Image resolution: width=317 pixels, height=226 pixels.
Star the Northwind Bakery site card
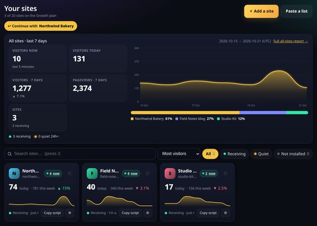click(69, 174)
